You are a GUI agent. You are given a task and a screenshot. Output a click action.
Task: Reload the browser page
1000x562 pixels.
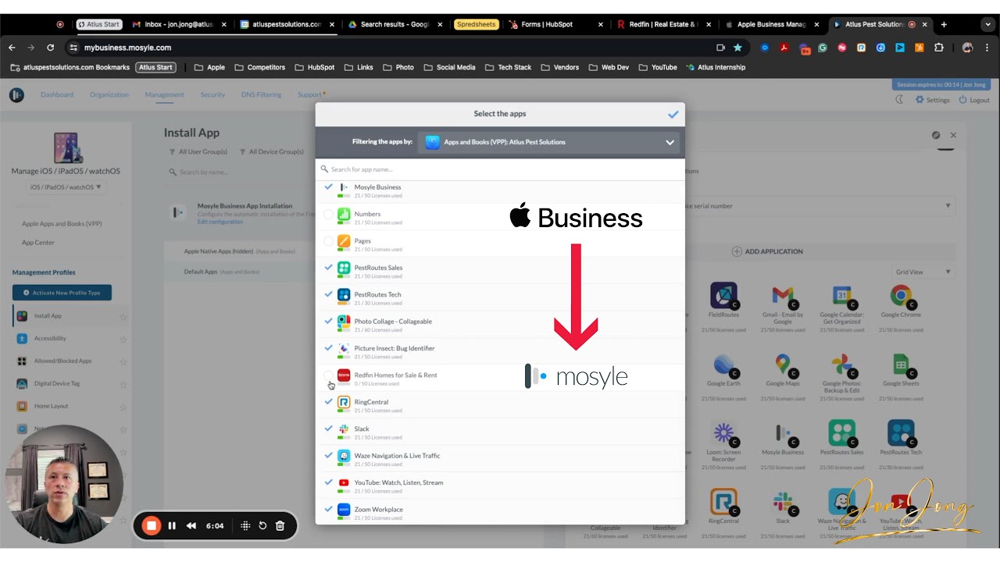click(x=50, y=48)
